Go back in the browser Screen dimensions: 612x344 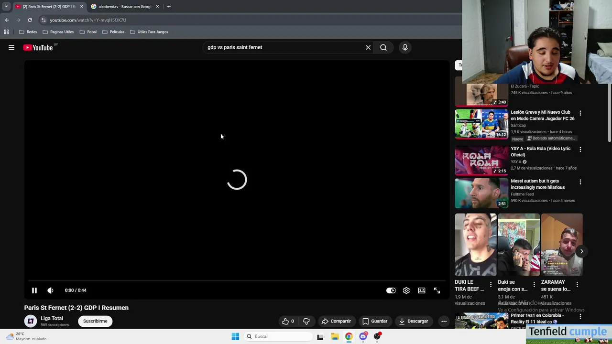pyautogui.click(x=7, y=20)
